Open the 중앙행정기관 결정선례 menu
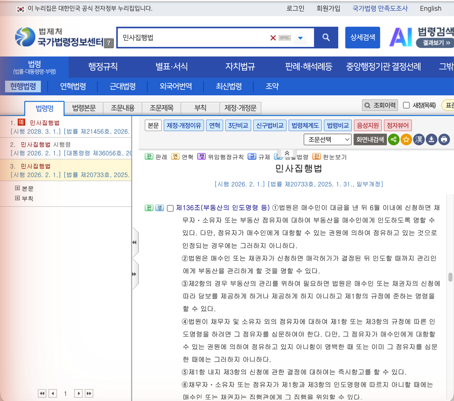The height and width of the screenshot is (401, 454). (383, 67)
